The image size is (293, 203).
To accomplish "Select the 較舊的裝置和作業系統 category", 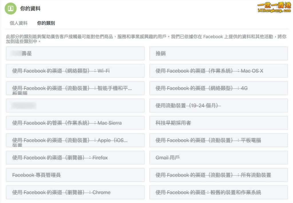I will [219, 192].
